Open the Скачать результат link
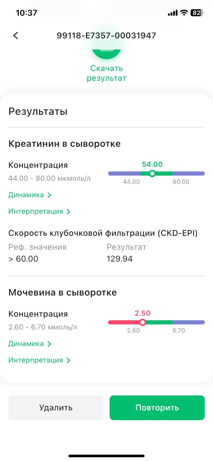Image resolution: width=213 pixels, height=461 pixels. coord(106,73)
